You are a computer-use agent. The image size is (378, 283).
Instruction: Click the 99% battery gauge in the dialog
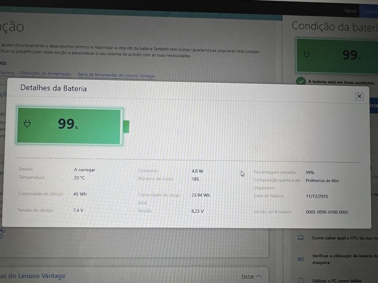tap(73, 127)
